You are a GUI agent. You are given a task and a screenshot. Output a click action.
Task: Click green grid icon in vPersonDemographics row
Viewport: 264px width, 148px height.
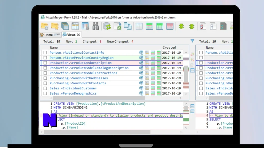point(159,93)
